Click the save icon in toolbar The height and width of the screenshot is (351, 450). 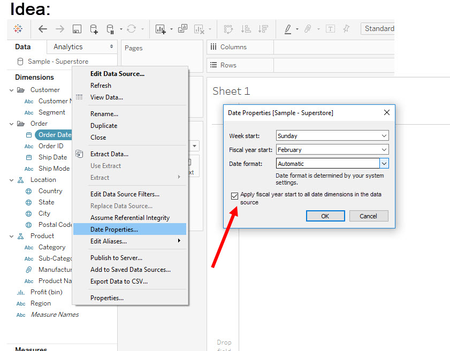77,29
